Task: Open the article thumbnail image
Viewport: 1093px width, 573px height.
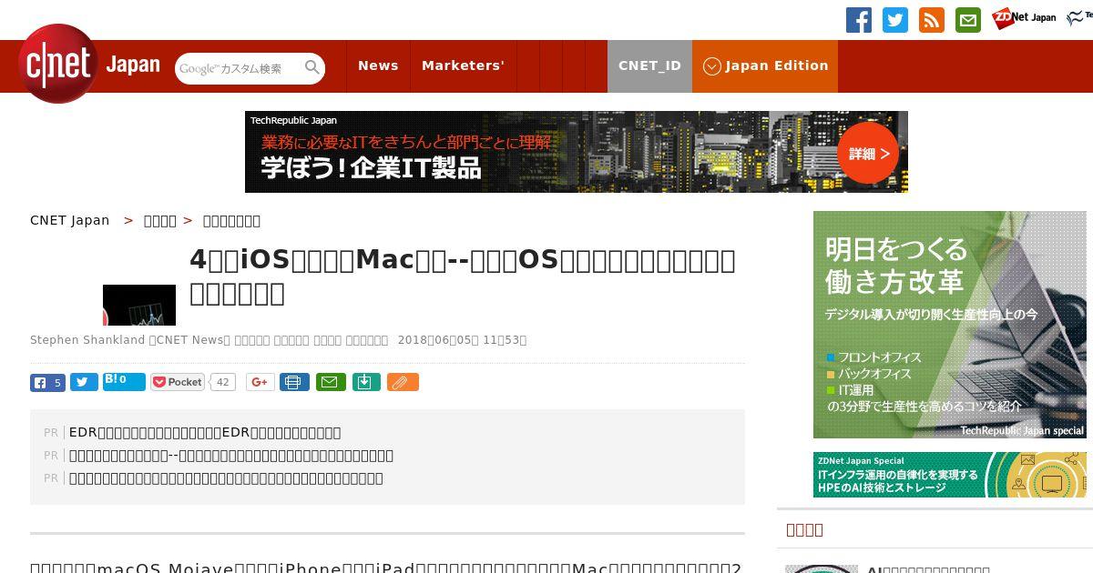Action: [139, 305]
